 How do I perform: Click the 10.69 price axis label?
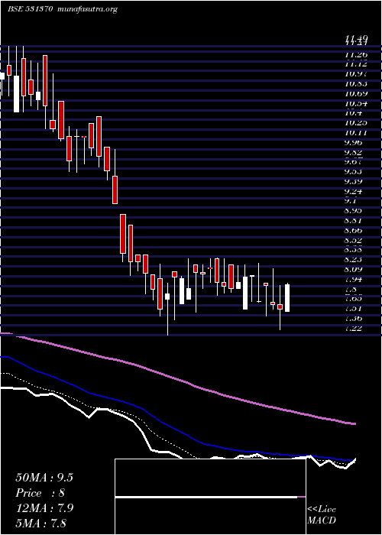click(x=356, y=93)
